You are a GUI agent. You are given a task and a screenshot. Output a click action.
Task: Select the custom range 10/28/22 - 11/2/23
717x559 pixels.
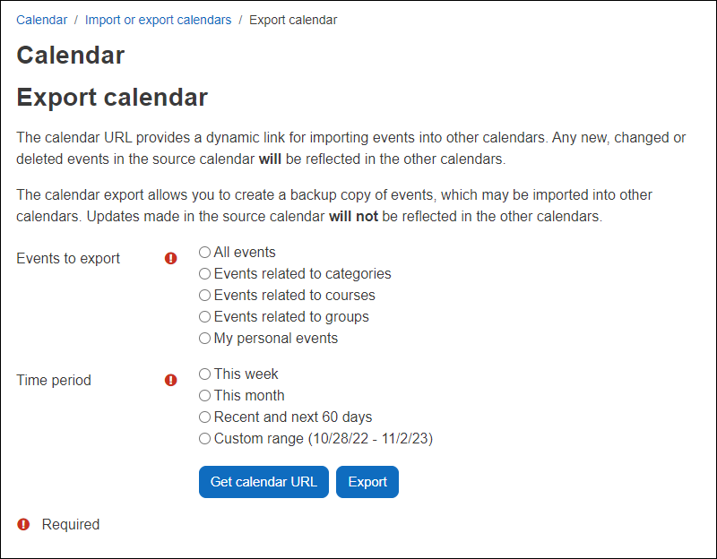point(204,437)
